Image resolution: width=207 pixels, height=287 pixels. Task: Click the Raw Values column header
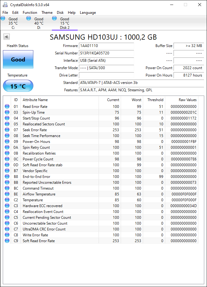coord(182,100)
